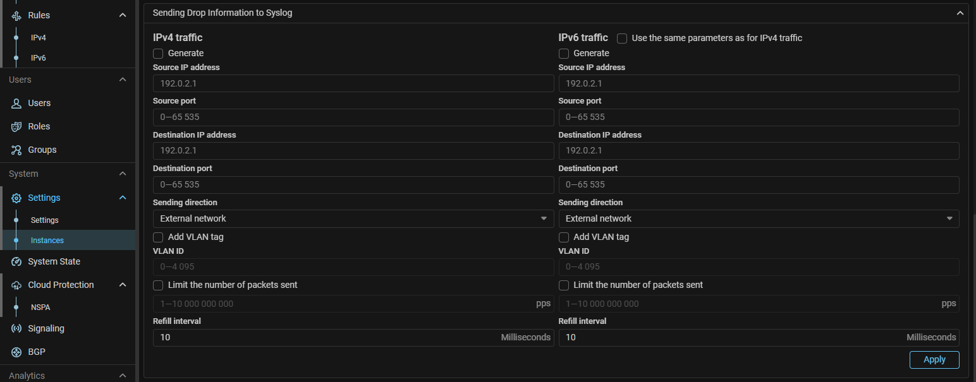Click the Rules icon in sidebar
The width and height of the screenshot is (976, 382).
[17, 15]
